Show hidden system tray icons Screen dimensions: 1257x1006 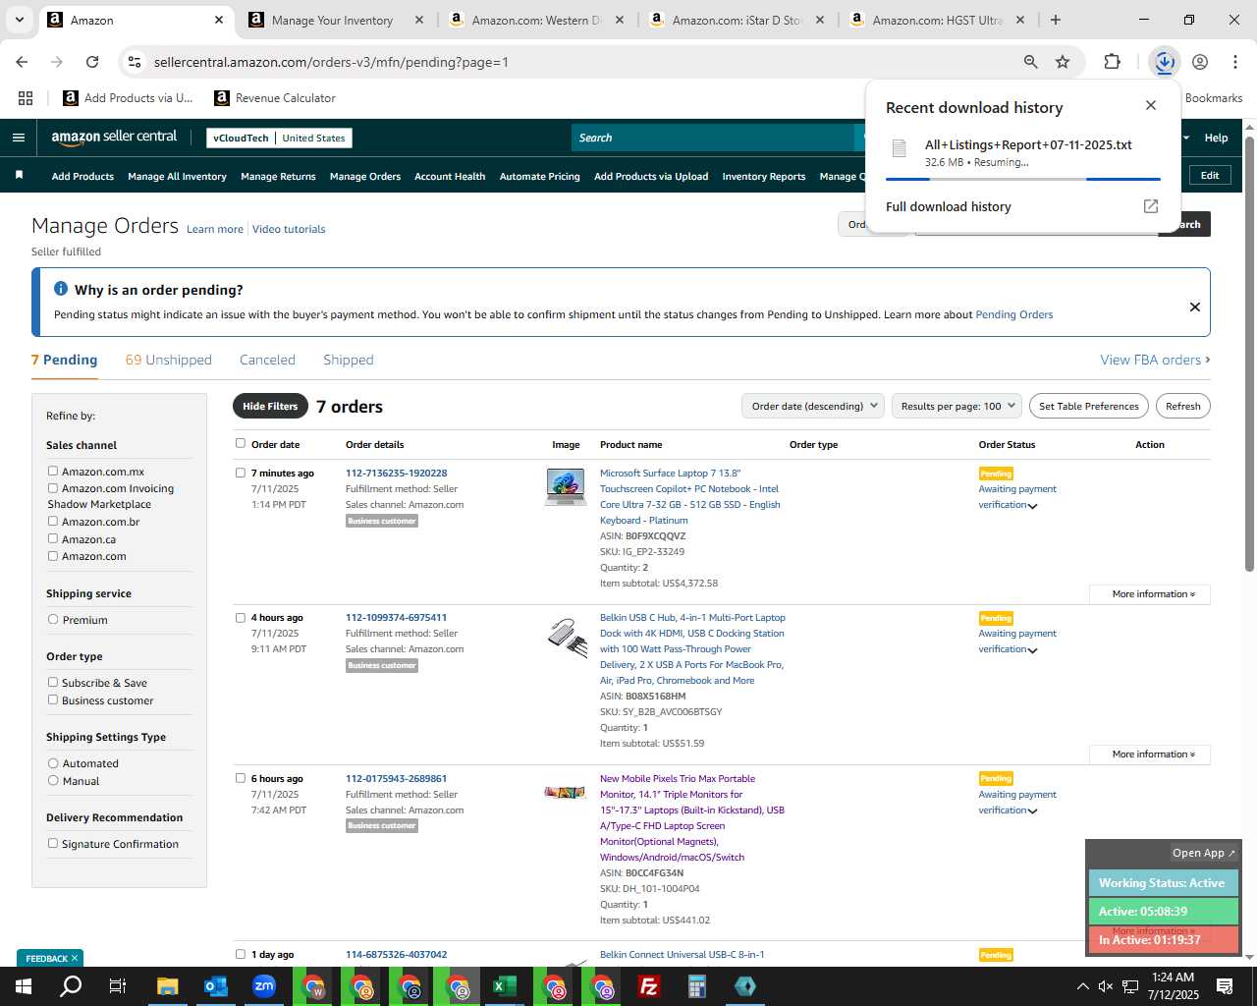click(1082, 986)
